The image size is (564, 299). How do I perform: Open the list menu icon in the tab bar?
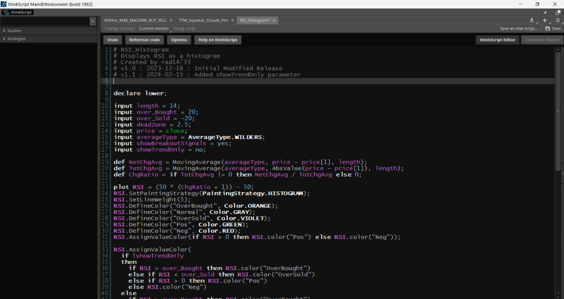557,20
